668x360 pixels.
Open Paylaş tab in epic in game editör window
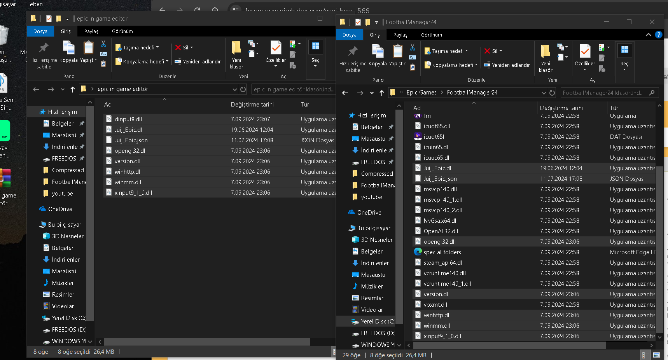tap(91, 31)
